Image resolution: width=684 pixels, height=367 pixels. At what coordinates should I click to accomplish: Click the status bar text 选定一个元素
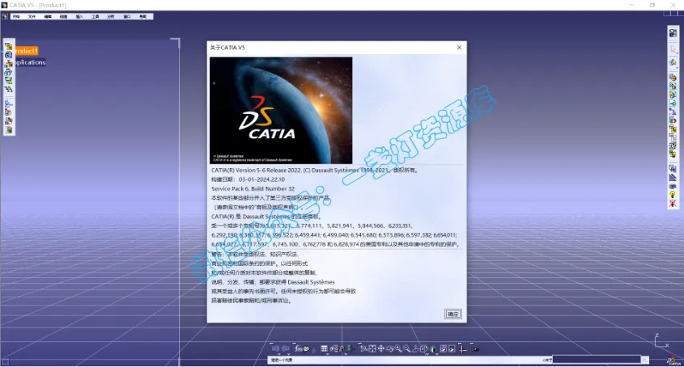[x=282, y=360]
